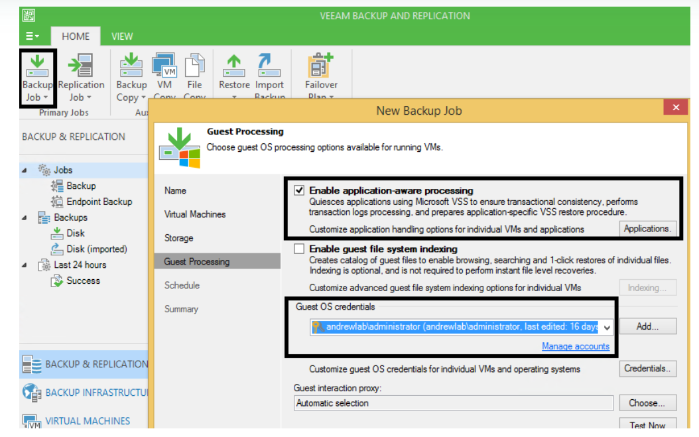The width and height of the screenshot is (699, 437).
Task: Open the Replication Job ribbon icon
Action: point(81,66)
